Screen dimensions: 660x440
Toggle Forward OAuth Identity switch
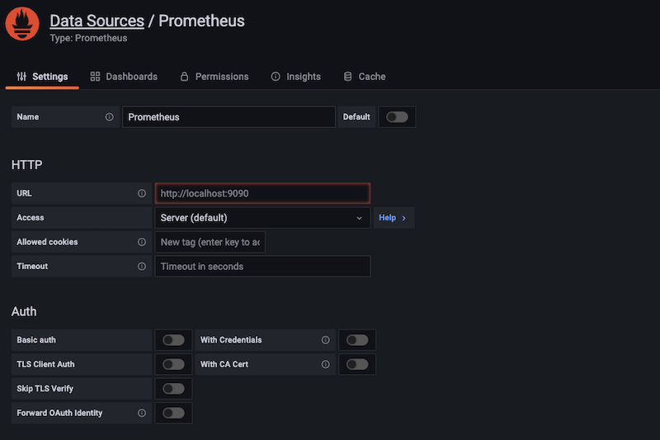[x=174, y=413]
